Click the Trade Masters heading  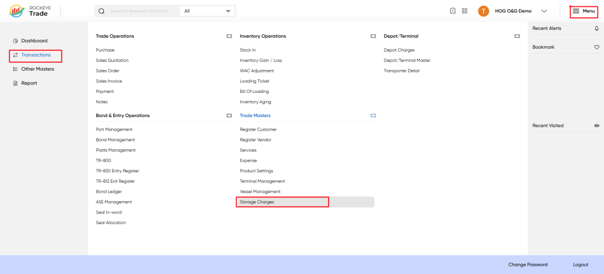255,115
